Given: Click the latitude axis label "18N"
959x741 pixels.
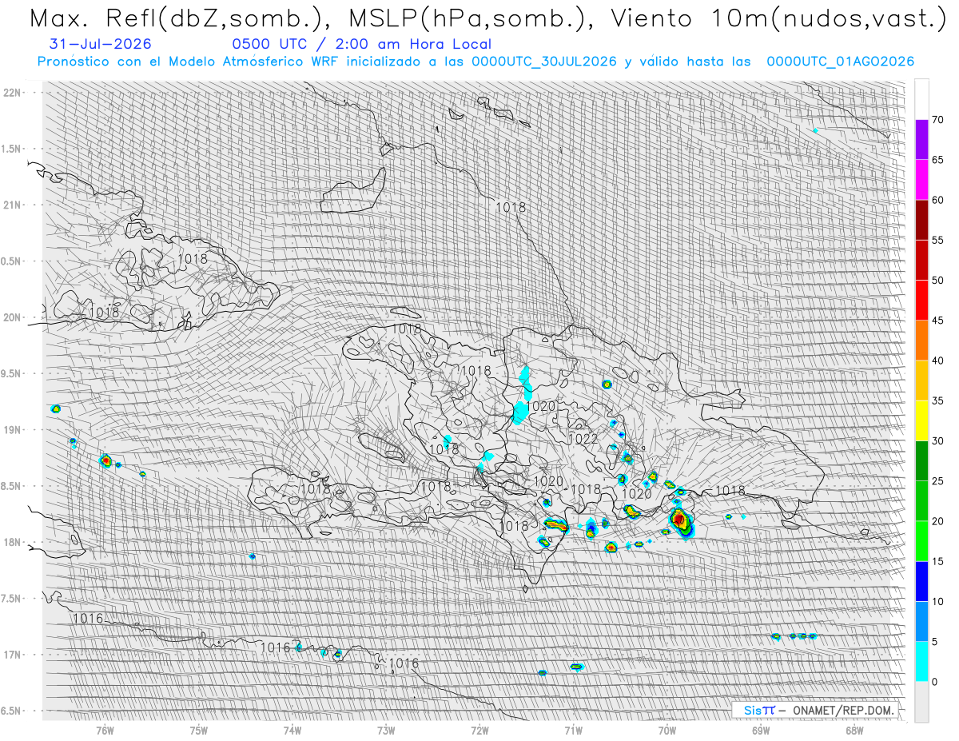Looking at the screenshot, I should pos(14,542).
